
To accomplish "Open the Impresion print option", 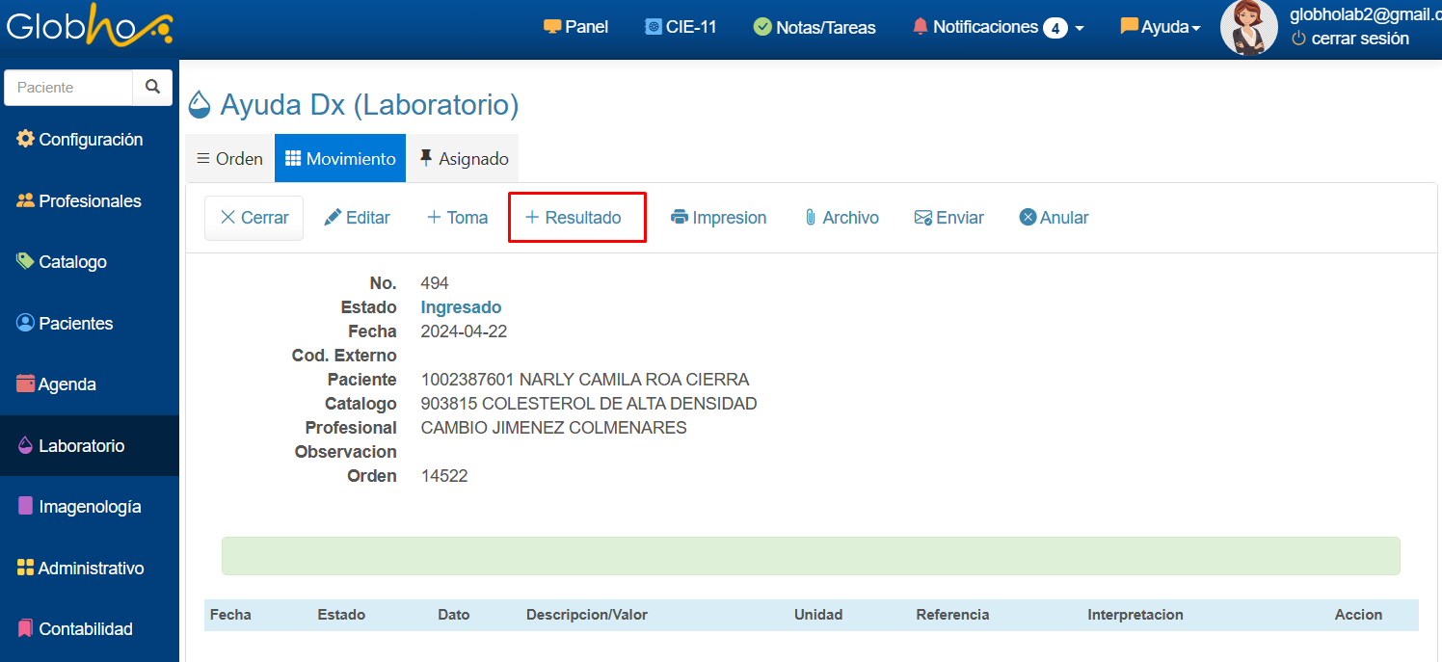I will (718, 218).
